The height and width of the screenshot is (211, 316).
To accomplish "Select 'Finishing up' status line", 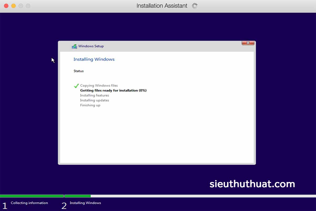I will click(90, 105).
